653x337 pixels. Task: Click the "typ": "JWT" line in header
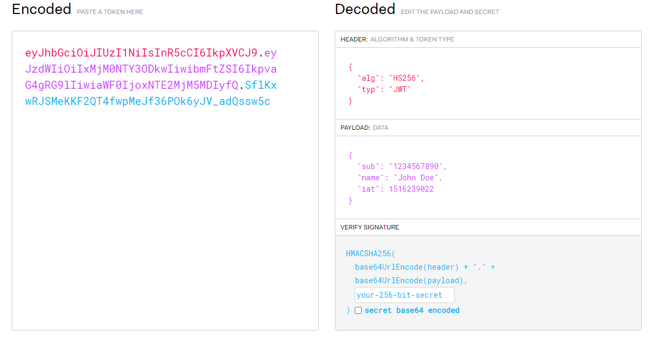point(384,89)
